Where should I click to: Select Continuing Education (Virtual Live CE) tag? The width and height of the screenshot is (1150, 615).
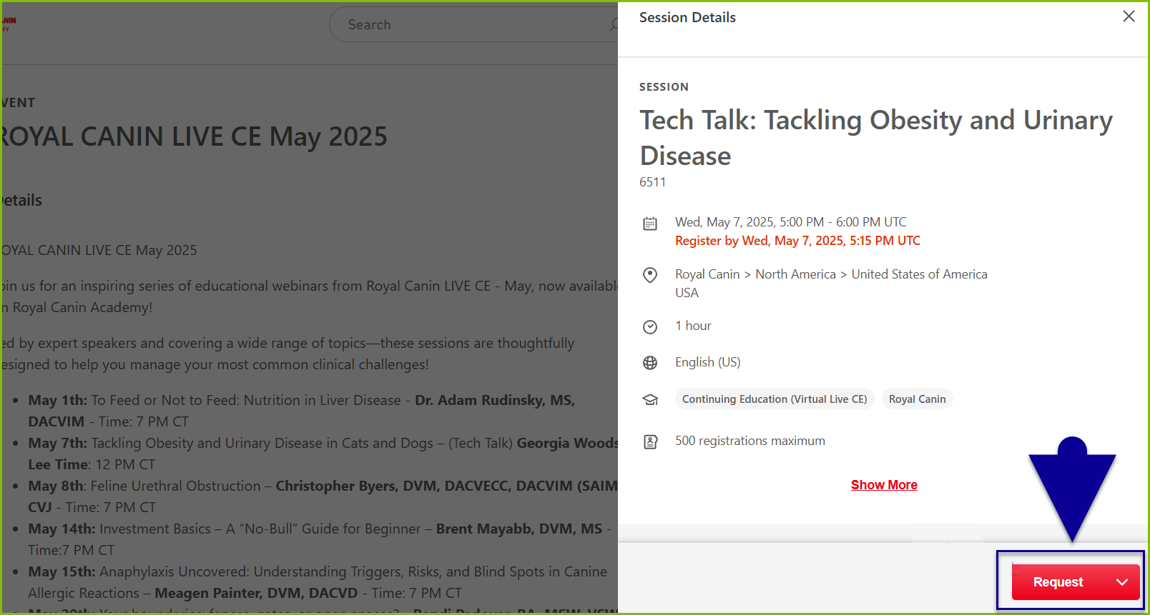click(775, 399)
